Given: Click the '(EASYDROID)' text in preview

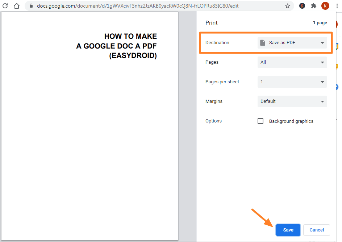Looking at the screenshot, I should 133,55.
